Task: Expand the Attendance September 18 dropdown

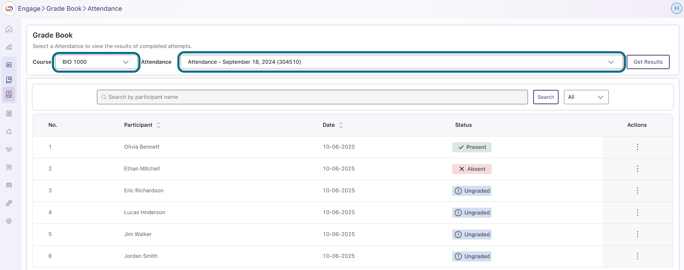Action: pyautogui.click(x=402, y=62)
